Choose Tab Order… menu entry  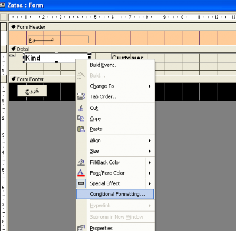click(x=115, y=96)
